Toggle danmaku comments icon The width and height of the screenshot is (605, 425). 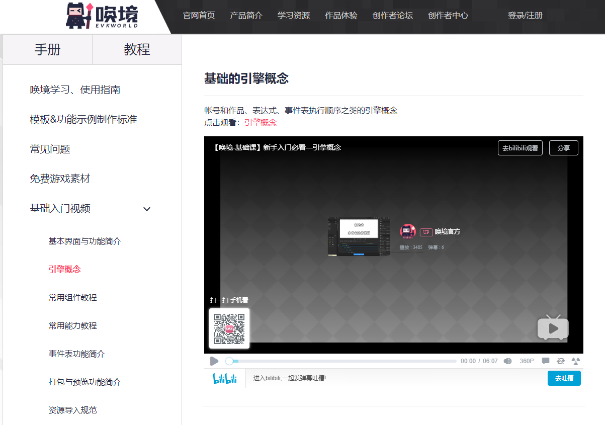coord(546,361)
